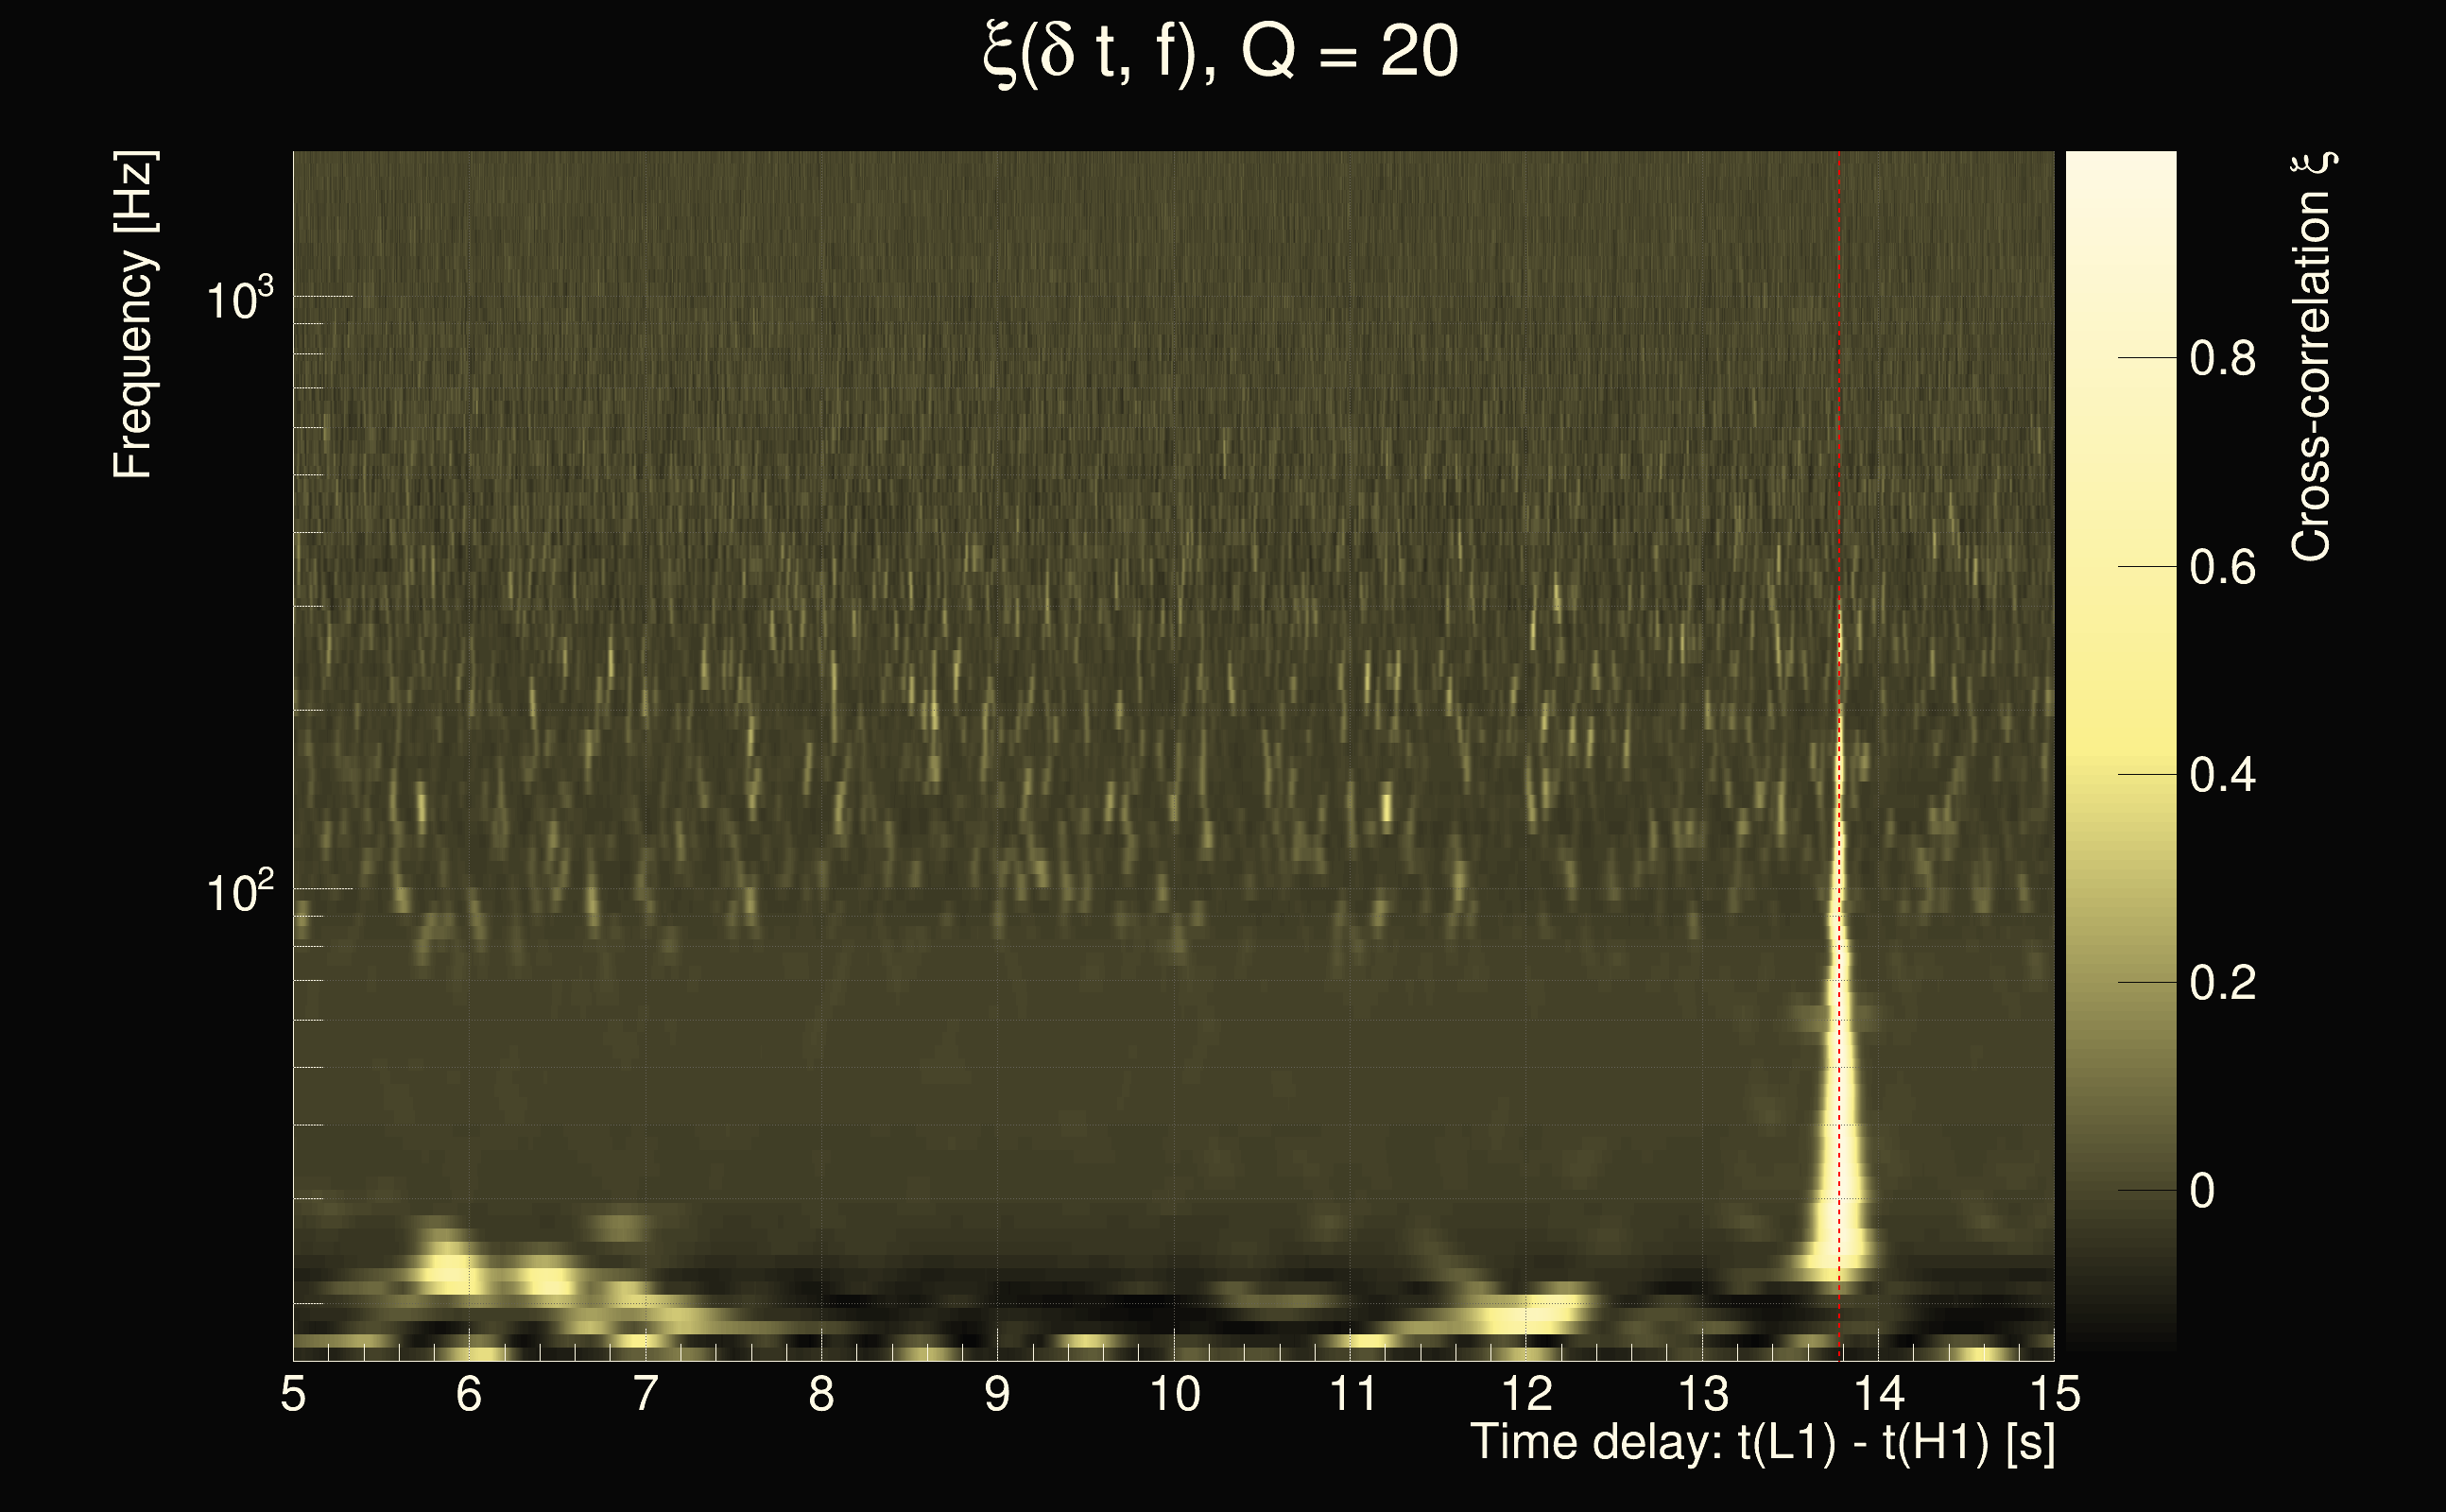Screen dimensions: 2446x1512
Task: Click the x-axis tick label 15
Action: 2054,1394
